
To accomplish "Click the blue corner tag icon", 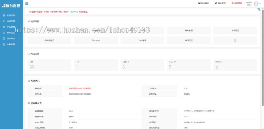I will pyautogui.click(x=259, y=10).
